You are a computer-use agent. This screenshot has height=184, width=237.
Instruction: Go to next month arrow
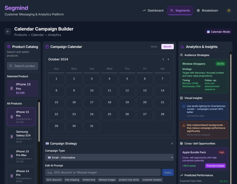pyautogui.click(x=168, y=59)
